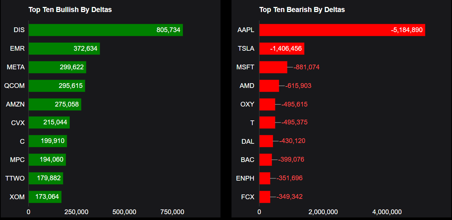Image resolution: width=452 pixels, height=220 pixels.
Task: Click the META green bar
Action: coord(57,67)
